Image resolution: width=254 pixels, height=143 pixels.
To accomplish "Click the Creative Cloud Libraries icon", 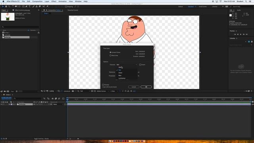I will pyautogui.click(x=241, y=67).
